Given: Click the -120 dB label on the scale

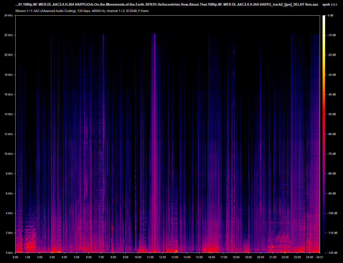Looking at the screenshot, I should pyautogui.click(x=332, y=253).
